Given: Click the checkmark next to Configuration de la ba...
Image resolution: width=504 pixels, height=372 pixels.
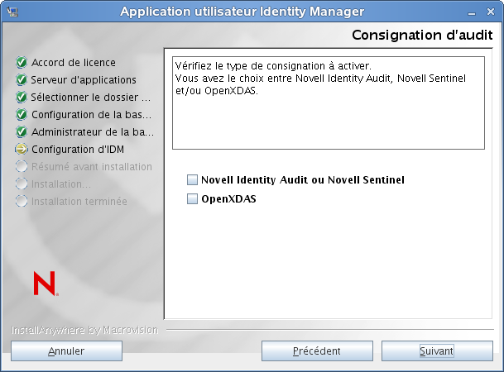Looking at the screenshot, I should (x=22, y=115).
